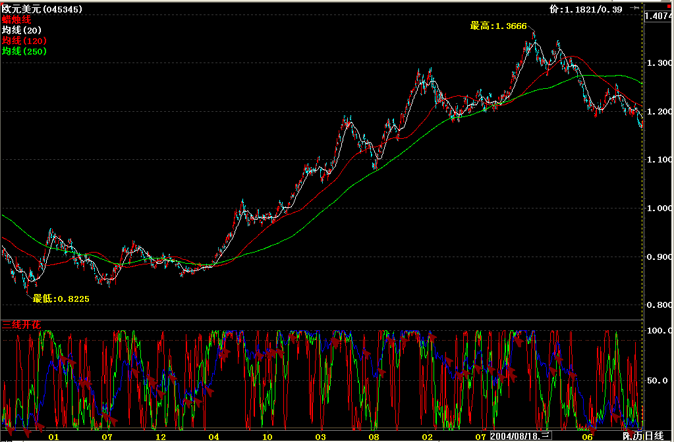Click the 均线(250) moving average label
Image resolution: width=674 pixels, height=442 pixels.
[24, 51]
